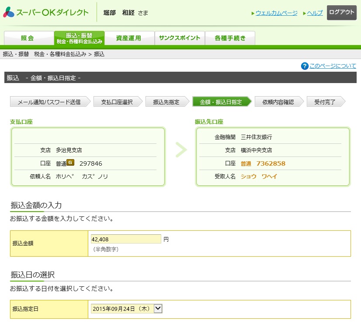
Task: Open the ウェルカムページ link
Action: (x=276, y=13)
